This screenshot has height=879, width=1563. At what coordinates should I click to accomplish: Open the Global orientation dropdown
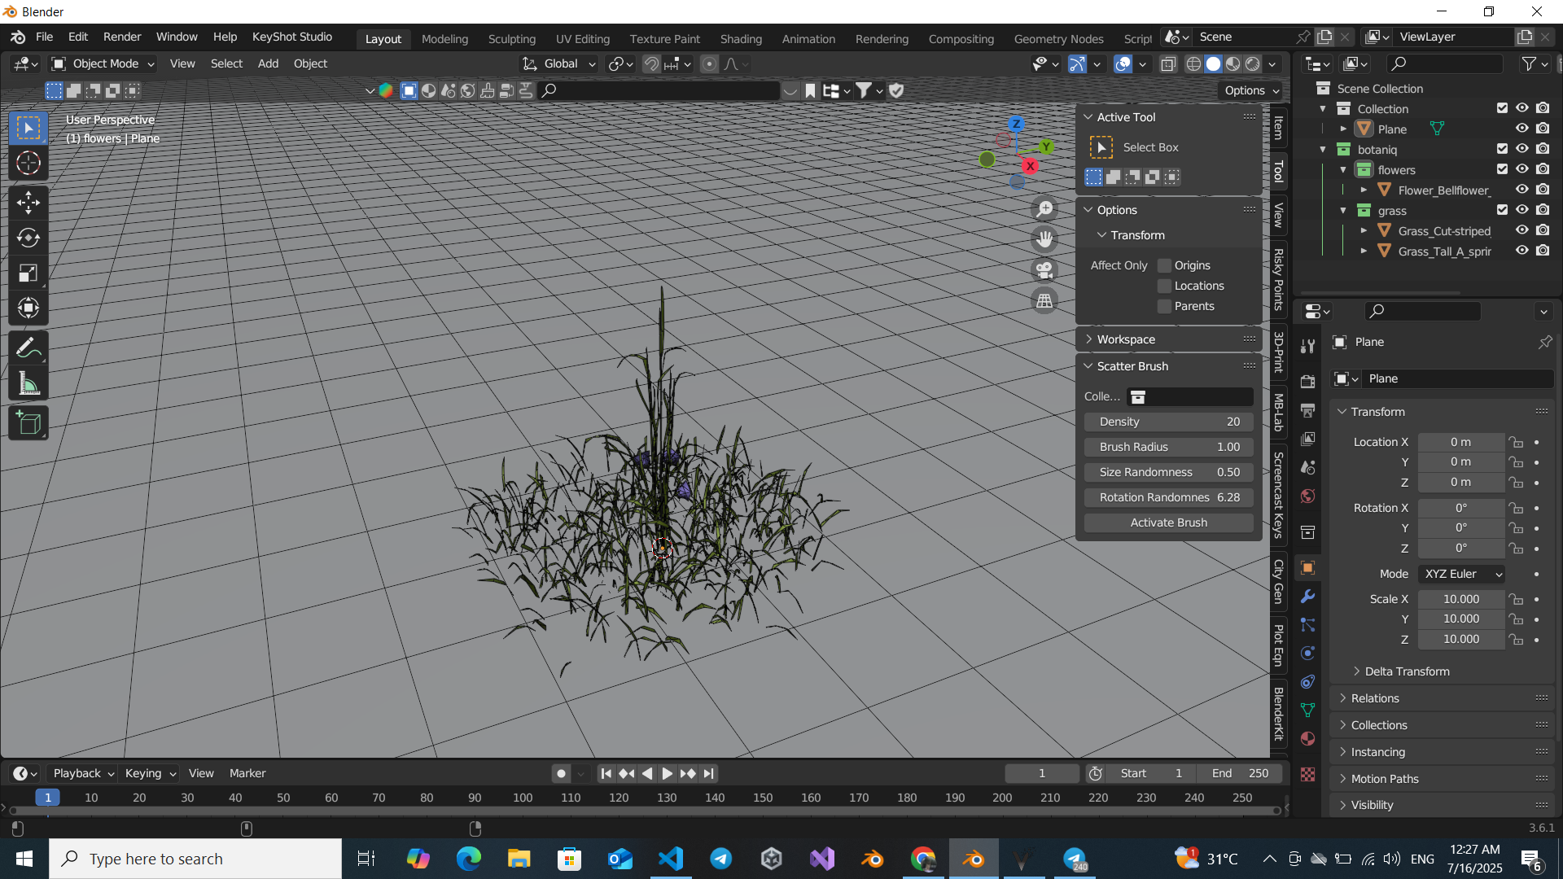coord(559,63)
